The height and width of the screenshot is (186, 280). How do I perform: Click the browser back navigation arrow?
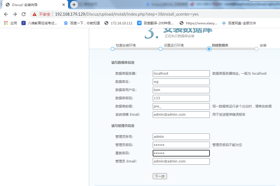(x=6, y=14)
